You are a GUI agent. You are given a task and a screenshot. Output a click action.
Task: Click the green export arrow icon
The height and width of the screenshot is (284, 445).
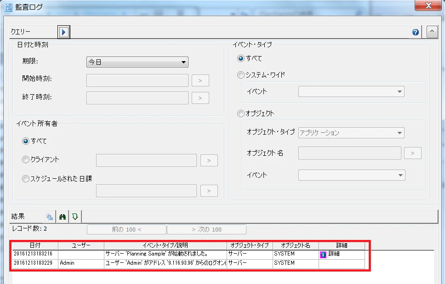click(75, 217)
